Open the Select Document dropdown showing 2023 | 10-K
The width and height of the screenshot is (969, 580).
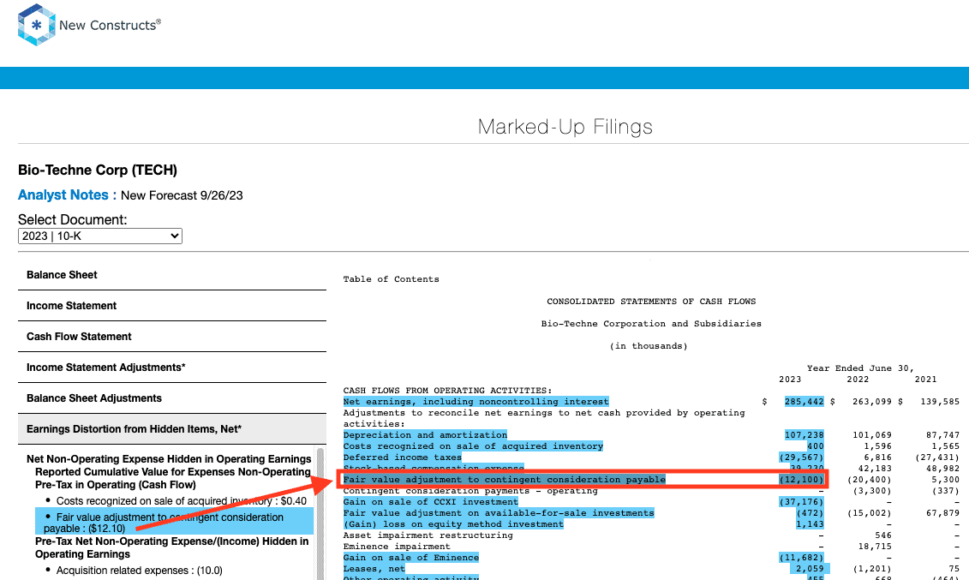click(100, 236)
